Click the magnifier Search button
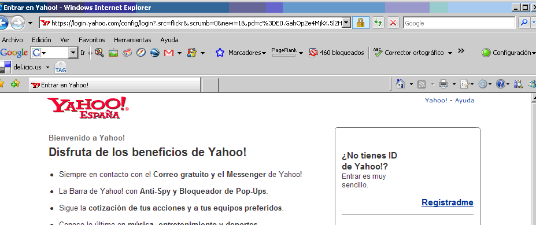This screenshot has height=225, width=536. pos(523,23)
